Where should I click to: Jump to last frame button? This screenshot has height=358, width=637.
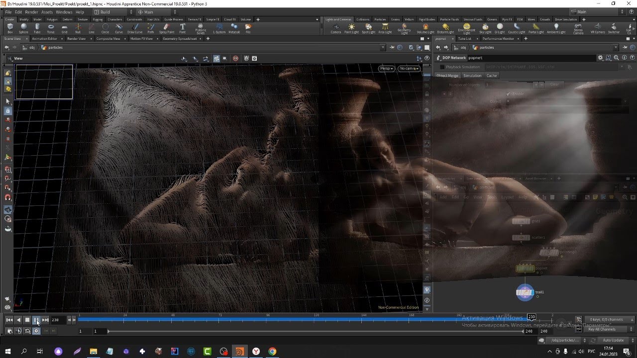pos(45,320)
